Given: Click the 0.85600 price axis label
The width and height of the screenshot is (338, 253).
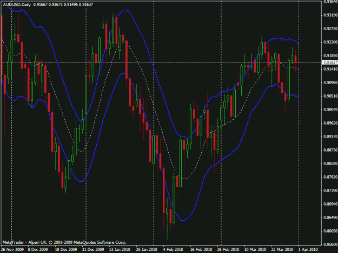Looking at the screenshot, I should pos(330,244).
